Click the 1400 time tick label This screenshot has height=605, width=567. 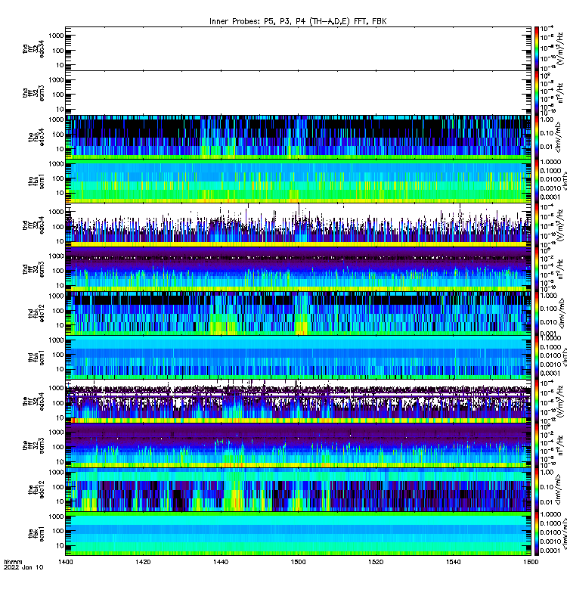click(65, 562)
